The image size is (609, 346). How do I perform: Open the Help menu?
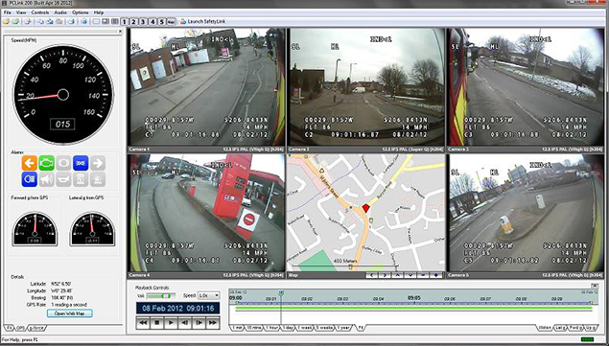pos(99,12)
